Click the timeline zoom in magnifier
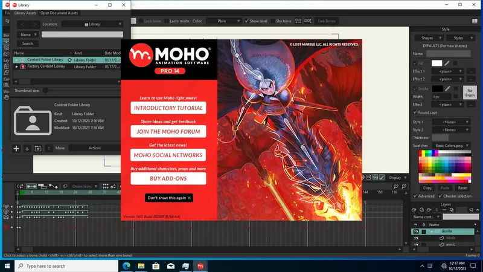 tap(404, 186)
